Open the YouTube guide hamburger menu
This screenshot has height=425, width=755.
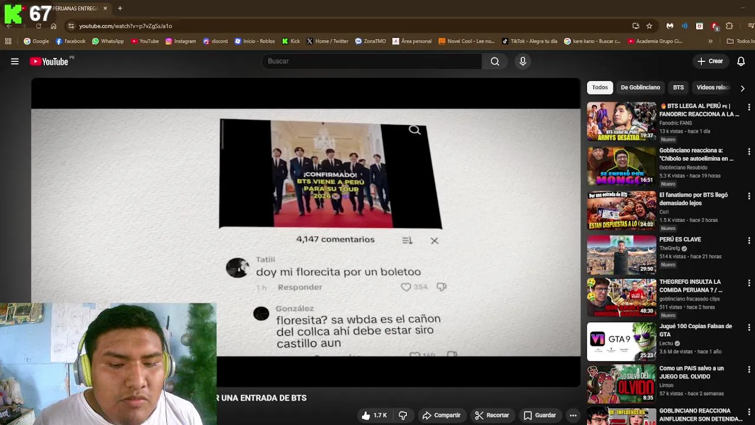point(15,61)
